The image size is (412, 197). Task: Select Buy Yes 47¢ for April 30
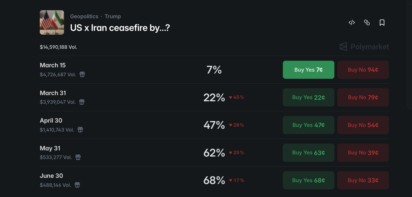tap(308, 125)
